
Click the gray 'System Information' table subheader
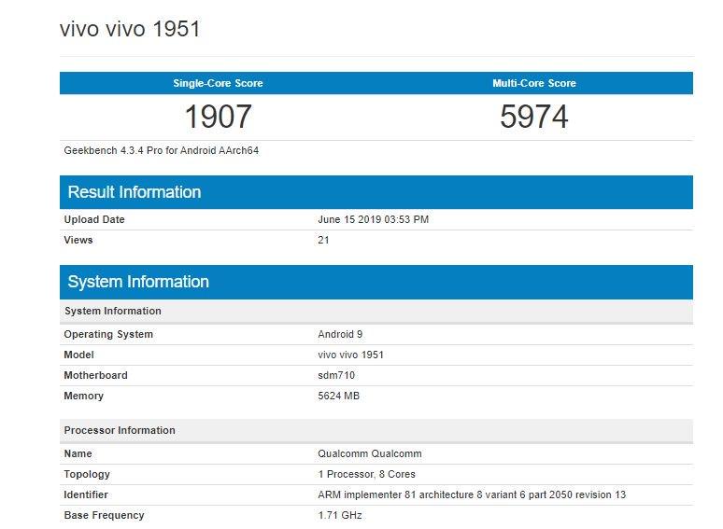pos(376,312)
